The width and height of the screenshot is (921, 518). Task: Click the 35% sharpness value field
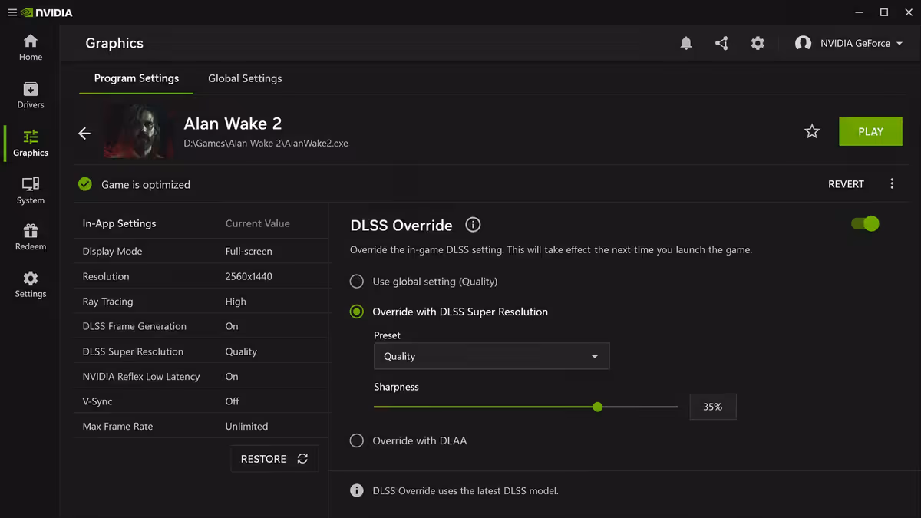coord(712,407)
